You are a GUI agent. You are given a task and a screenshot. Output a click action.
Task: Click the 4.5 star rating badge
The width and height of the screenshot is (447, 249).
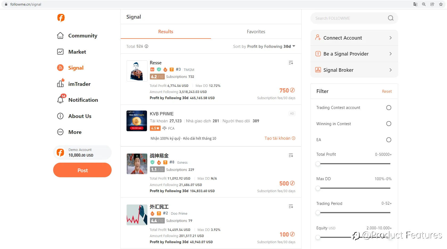click(155, 128)
